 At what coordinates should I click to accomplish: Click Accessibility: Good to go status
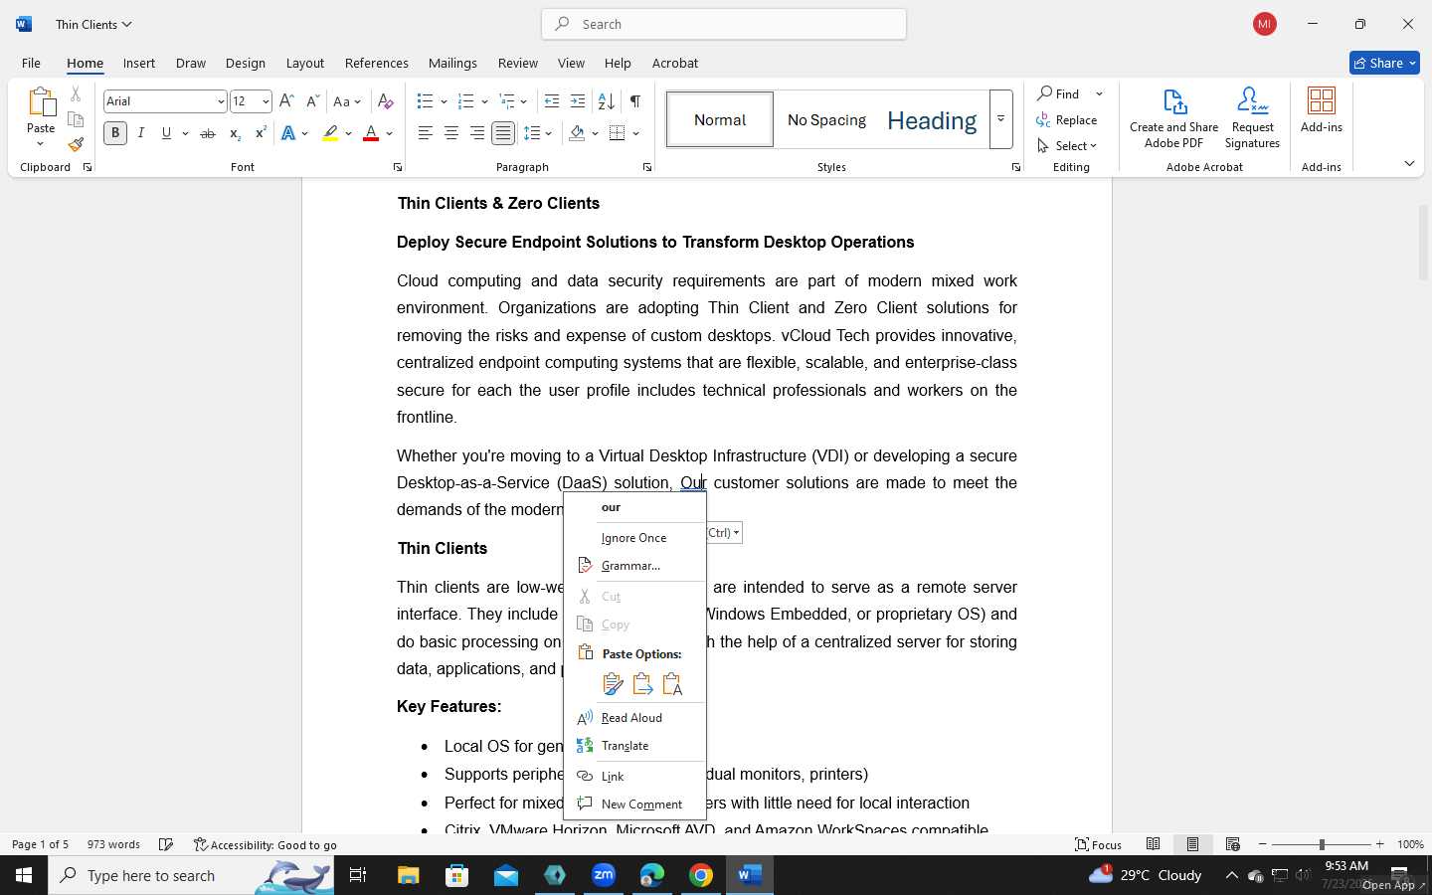(266, 844)
